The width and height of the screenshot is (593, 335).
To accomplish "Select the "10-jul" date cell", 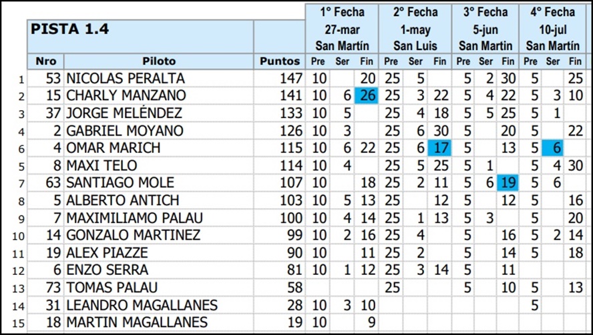I will tap(552, 29).
